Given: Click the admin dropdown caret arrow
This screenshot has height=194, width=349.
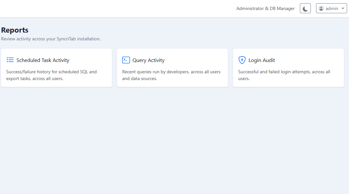Looking at the screenshot, I should point(343,8).
